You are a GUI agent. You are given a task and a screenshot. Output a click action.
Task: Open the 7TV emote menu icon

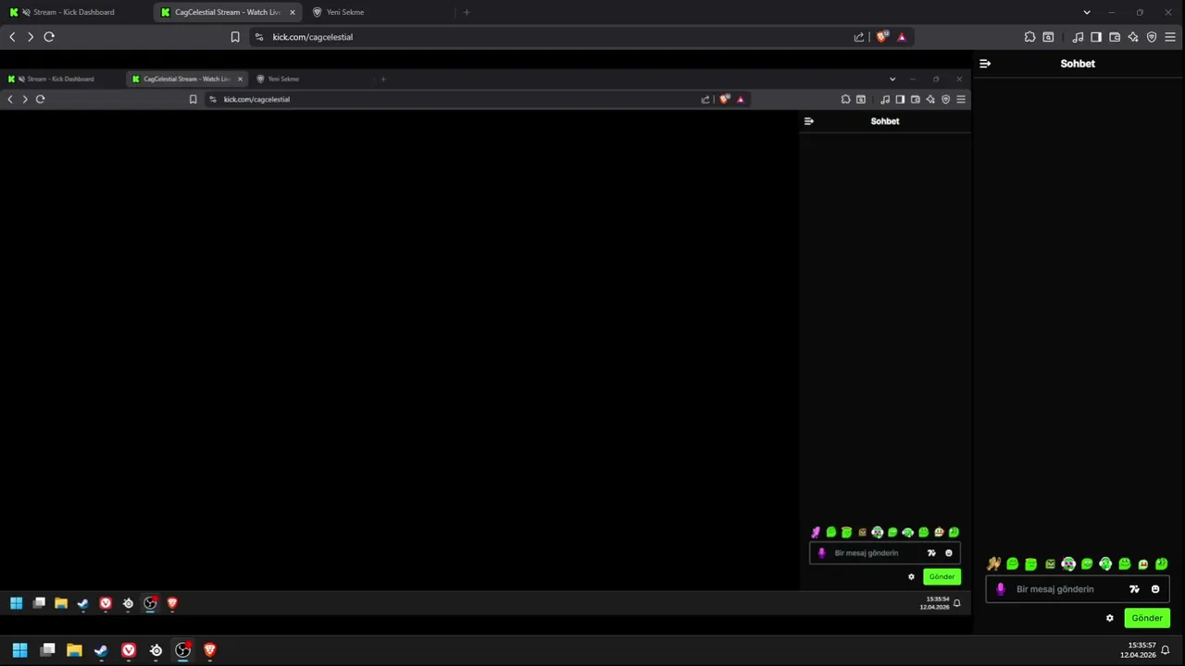tap(1134, 589)
